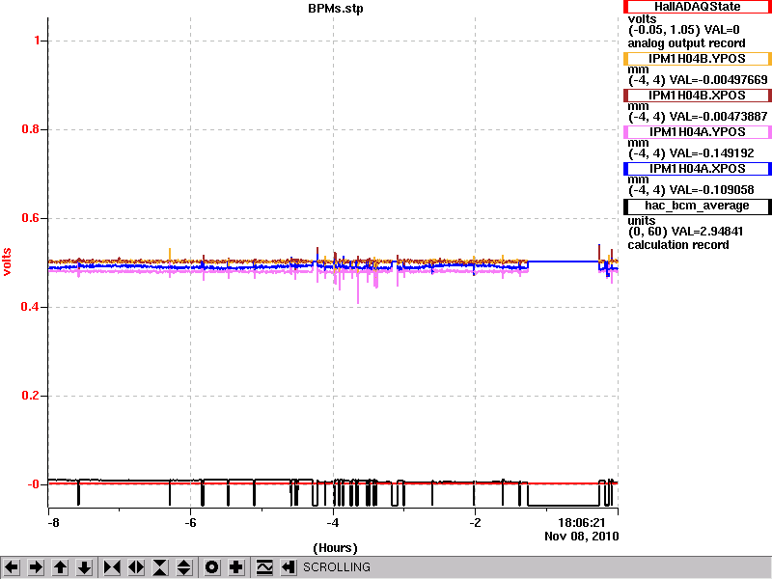
Task: Click the VAL=2.94841 value text
Action: coord(706,232)
